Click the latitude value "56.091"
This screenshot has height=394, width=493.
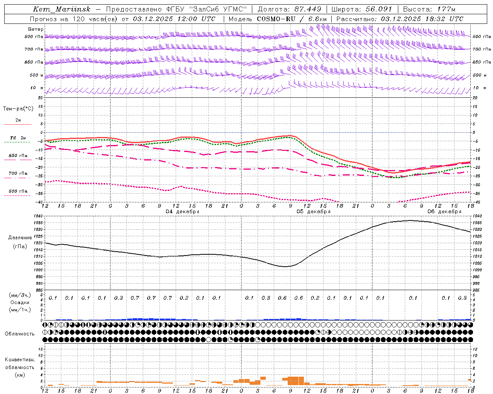point(379,9)
